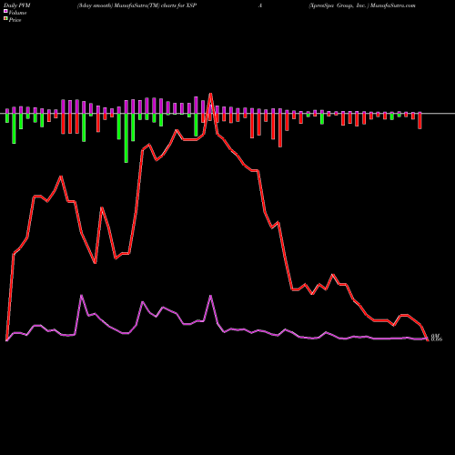This screenshot has width=455, height=455.
Task: Click the highest peak of the red price line
Action: 210,94
